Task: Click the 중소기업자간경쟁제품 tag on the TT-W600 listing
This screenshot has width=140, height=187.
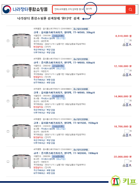Action: tap(80, 59)
